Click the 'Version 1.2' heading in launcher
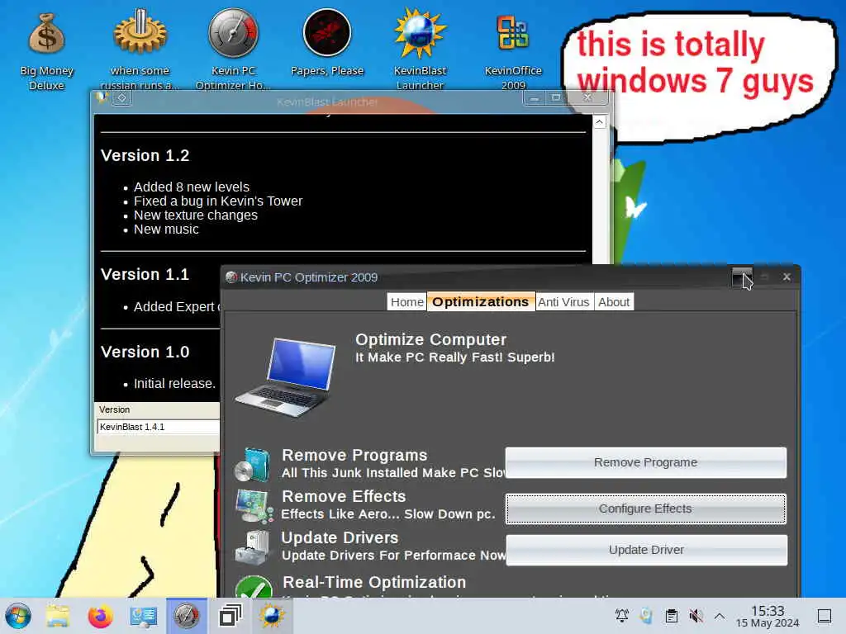 tap(145, 156)
